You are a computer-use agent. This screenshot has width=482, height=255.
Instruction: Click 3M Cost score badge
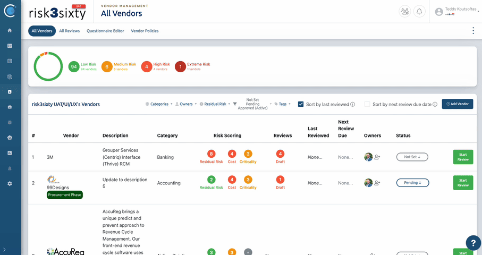(x=232, y=154)
